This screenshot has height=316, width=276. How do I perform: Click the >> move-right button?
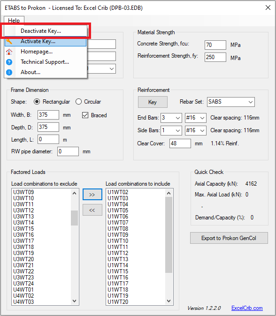click(x=92, y=195)
